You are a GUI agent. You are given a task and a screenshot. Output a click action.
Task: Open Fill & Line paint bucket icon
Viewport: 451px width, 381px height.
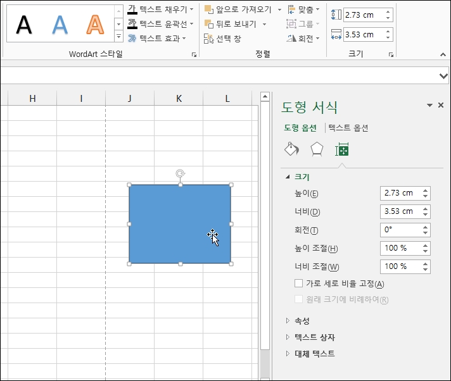[x=291, y=149]
